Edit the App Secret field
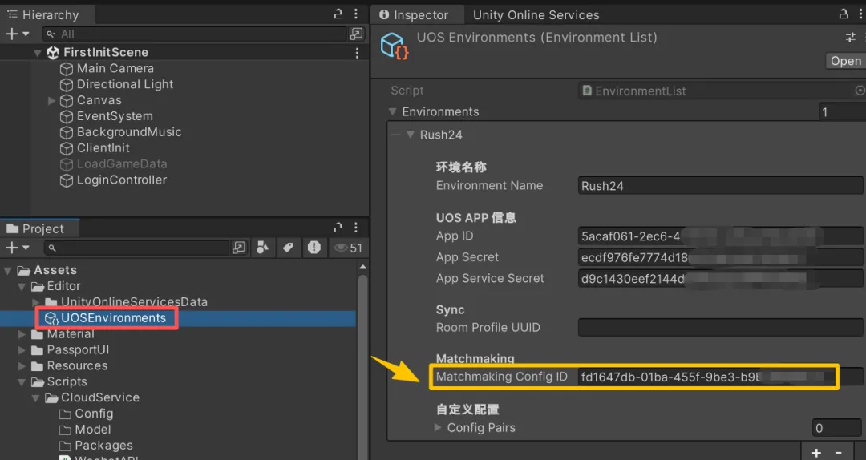 click(x=720, y=257)
